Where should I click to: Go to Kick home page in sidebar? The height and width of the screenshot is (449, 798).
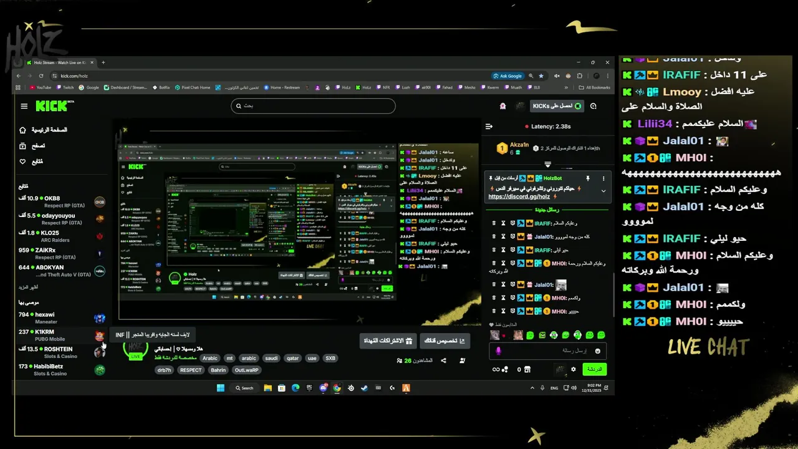click(x=44, y=130)
